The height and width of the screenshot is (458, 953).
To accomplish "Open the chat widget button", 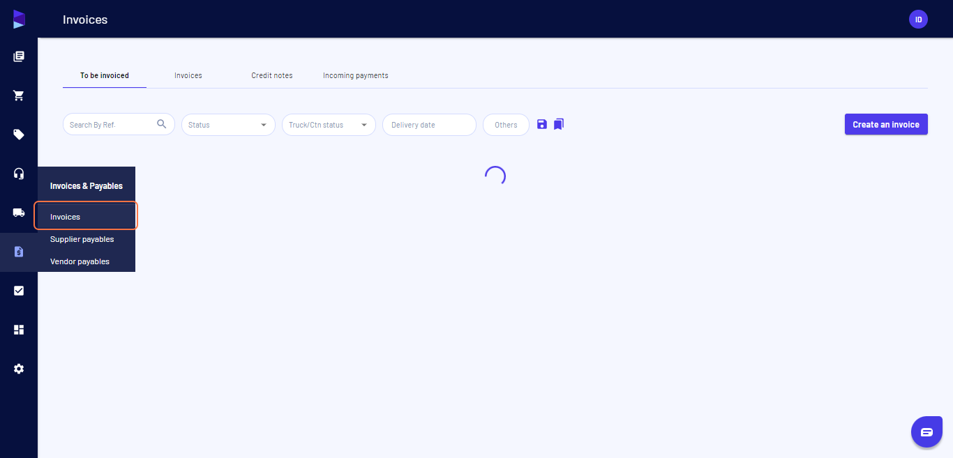I will [x=926, y=432].
